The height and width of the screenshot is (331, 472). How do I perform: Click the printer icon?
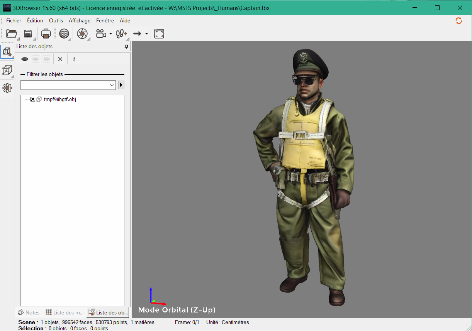click(x=46, y=34)
